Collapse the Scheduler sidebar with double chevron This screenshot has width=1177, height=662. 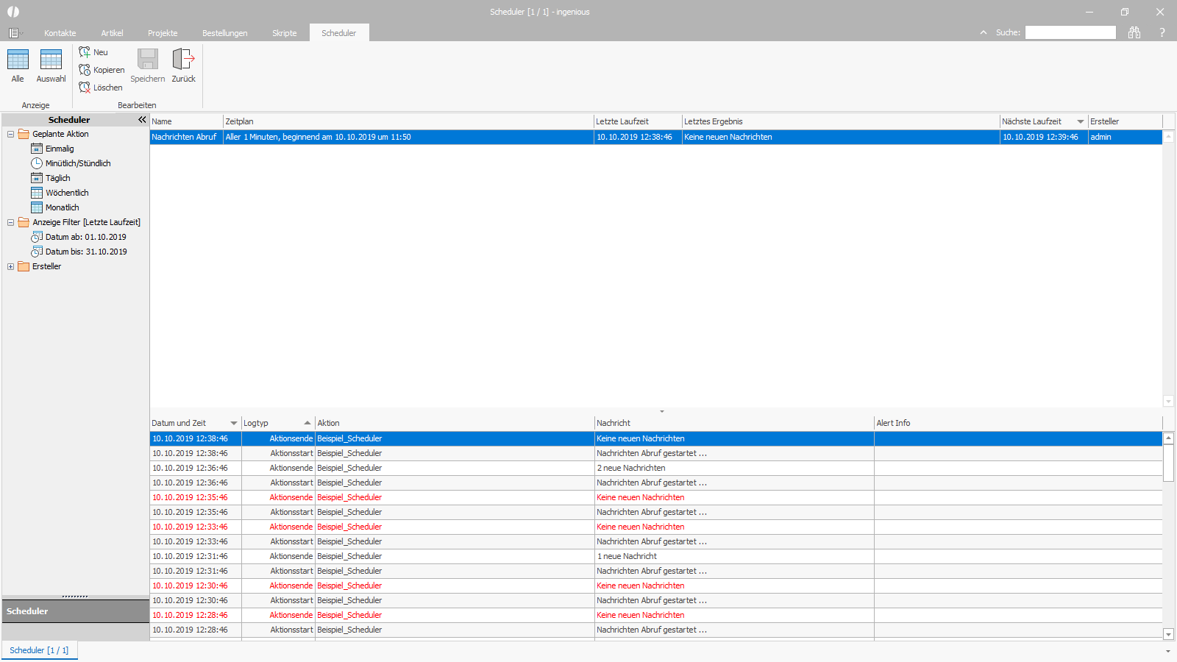(142, 119)
